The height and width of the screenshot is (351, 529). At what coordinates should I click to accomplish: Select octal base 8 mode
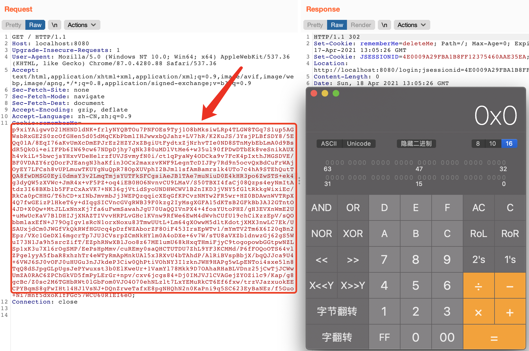[x=478, y=143]
